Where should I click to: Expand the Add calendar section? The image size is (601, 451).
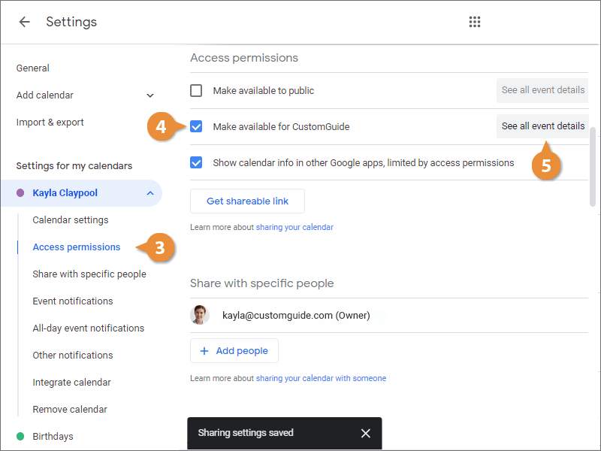150,95
